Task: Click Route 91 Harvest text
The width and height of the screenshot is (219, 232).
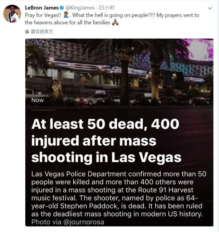Action: point(166,190)
